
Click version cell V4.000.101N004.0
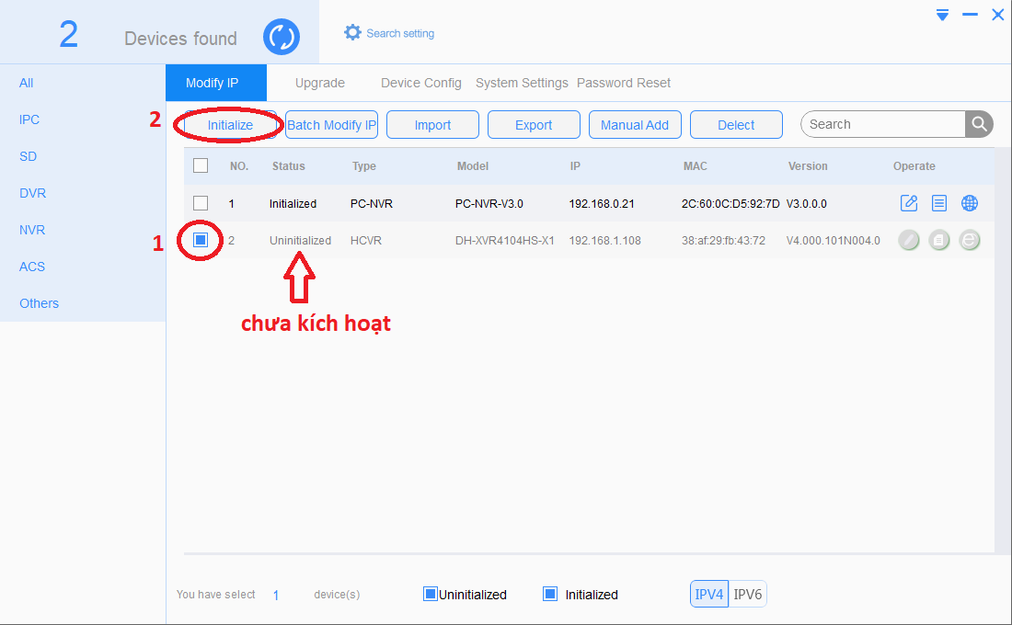[834, 241]
